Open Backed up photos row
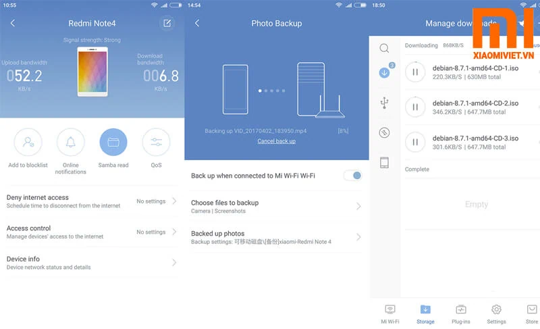Screen dimensions: 540x329 [x=277, y=237]
